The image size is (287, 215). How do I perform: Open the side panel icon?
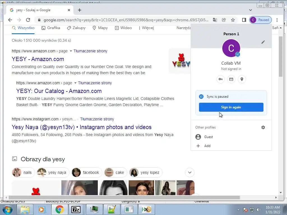pos(244,20)
